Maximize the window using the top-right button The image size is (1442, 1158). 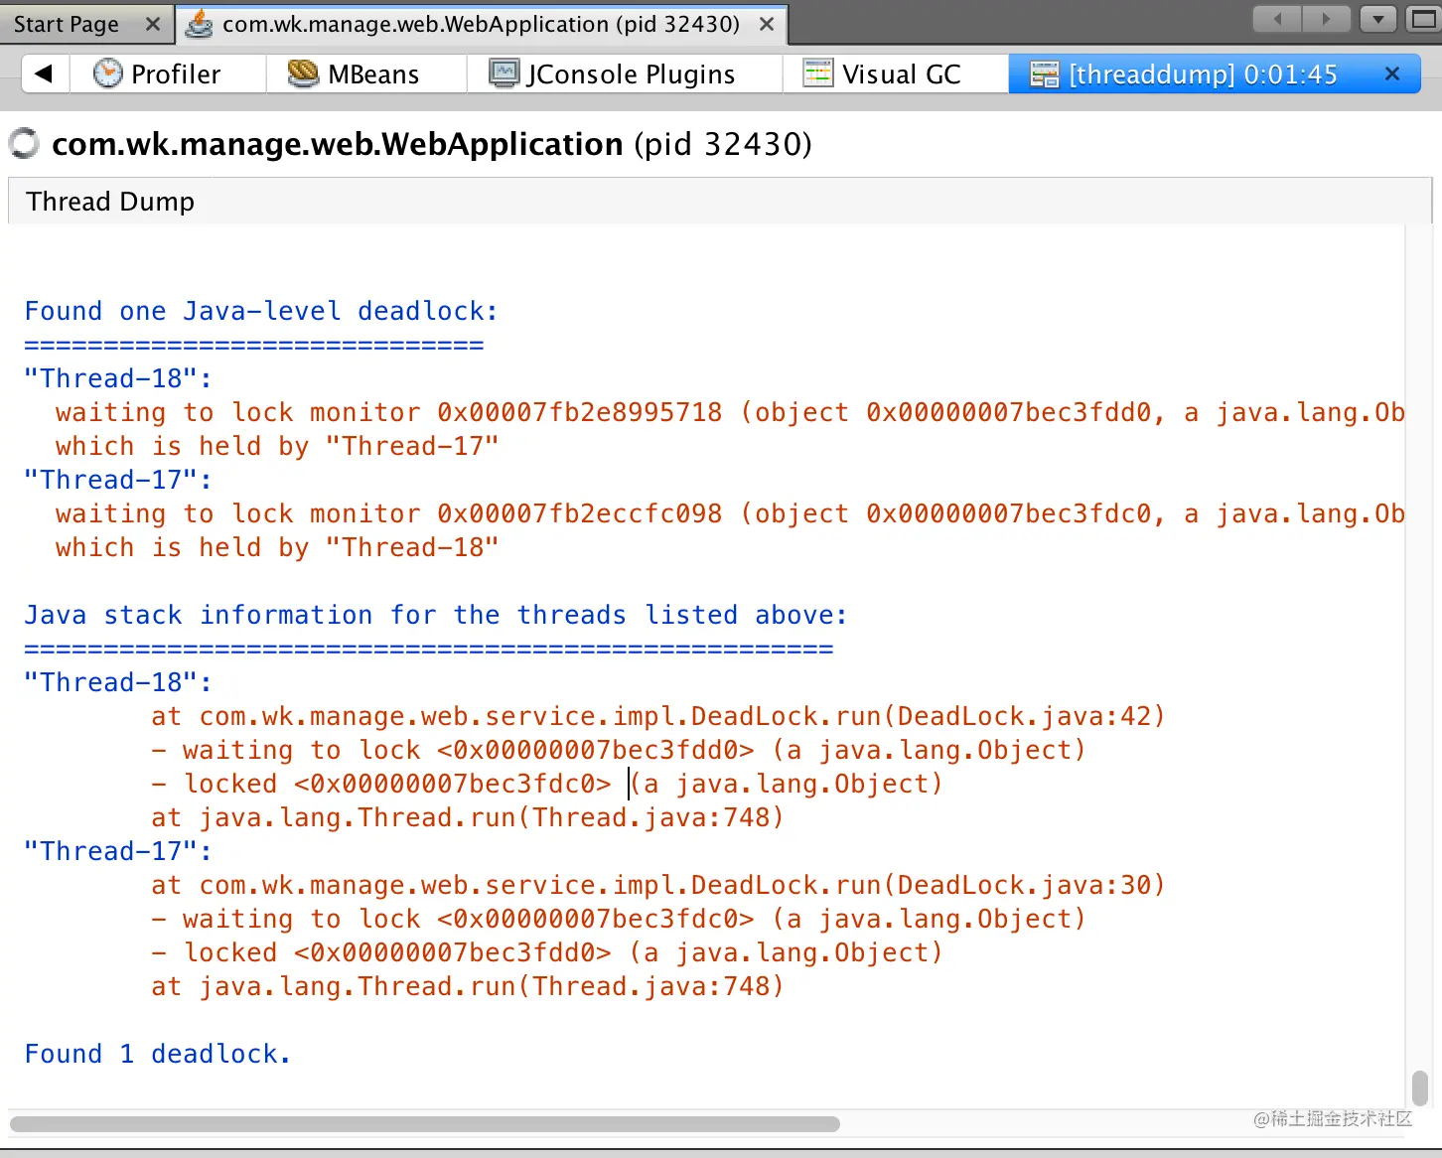pos(1424,19)
